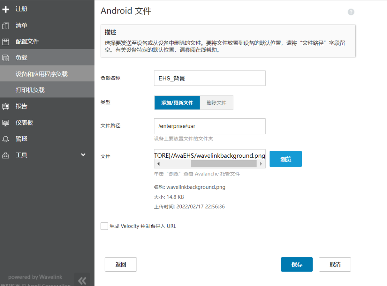Click the file field horizontal scrollbar
The height and width of the screenshot is (286, 387).
224,164
